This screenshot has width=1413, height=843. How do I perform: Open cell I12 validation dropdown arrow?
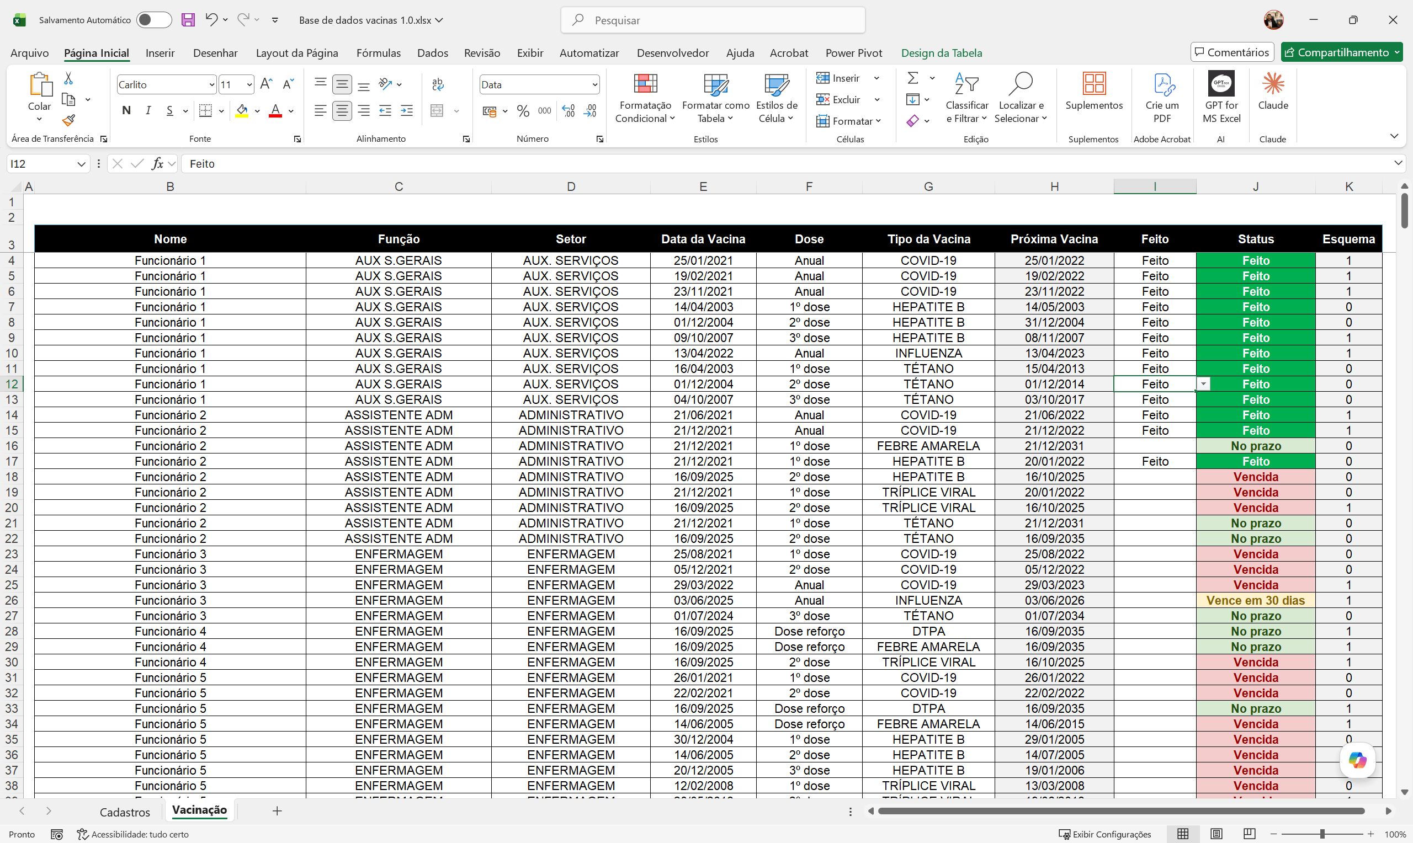click(1203, 385)
